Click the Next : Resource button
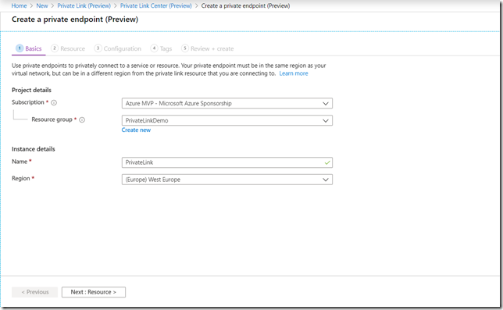Image resolution: width=503 pixels, height=310 pixels. click(94, 292)
